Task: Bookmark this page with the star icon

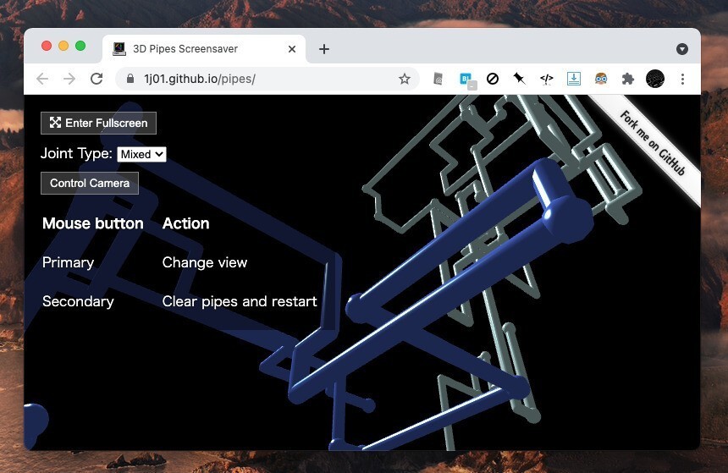Action: [x=405, y=79]
